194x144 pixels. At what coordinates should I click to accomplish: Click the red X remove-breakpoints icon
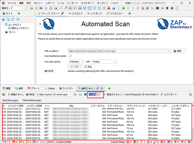pos(143,8)
